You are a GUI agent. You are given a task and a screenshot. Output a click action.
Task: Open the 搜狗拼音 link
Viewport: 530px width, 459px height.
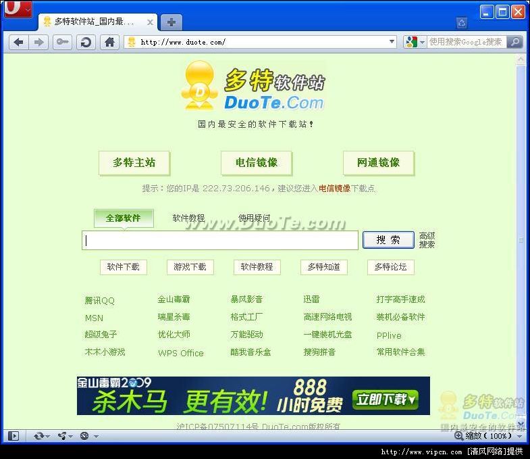(x=319, y=352)
